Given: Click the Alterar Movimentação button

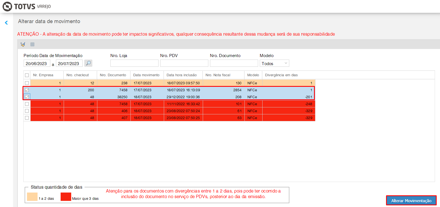Looking at the screenshot, I should coord(411,201).
